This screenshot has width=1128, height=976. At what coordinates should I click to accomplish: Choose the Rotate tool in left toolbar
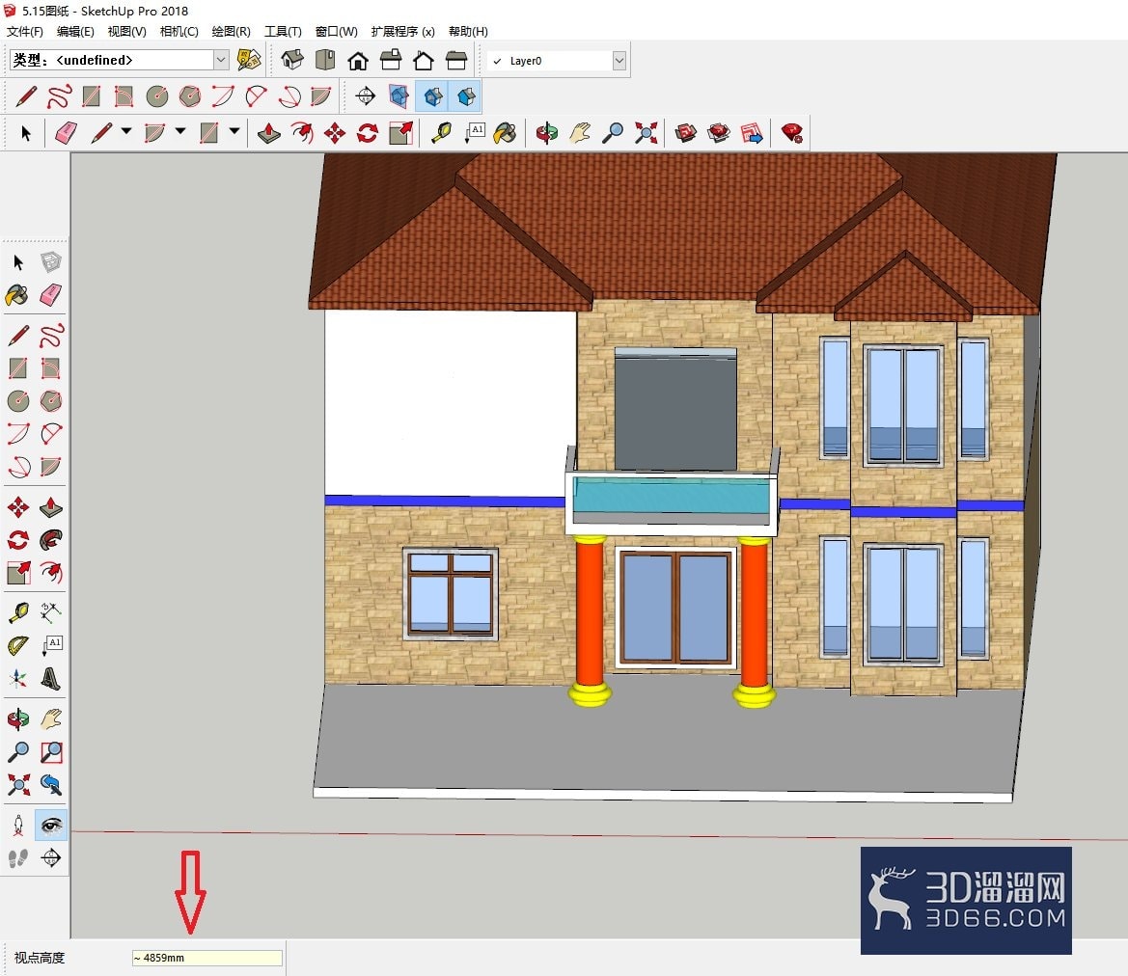pos(18,539)
